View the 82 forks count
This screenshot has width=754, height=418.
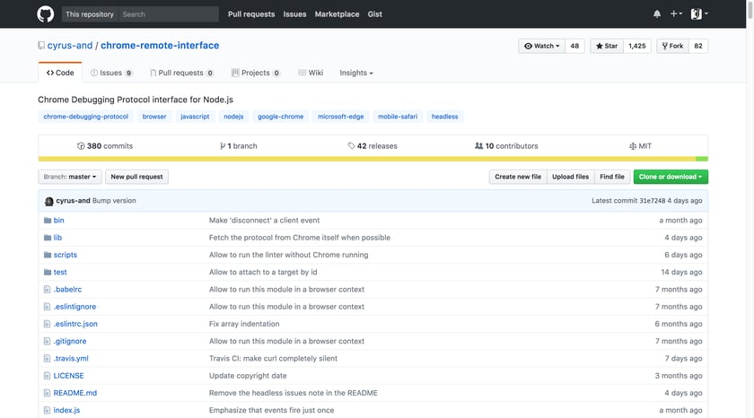coord(698,46)
